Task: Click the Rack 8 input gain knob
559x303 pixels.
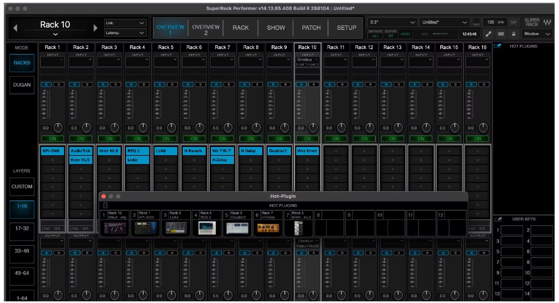Action: pyautogui.click(x=256, y=127)
